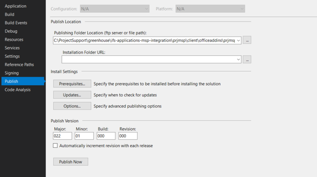Viewport: 317px width, 177px height.
Task: Click the Major version input field
Action: pos(62,136)
